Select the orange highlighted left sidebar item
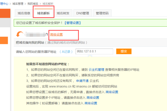 click(4, 41)
